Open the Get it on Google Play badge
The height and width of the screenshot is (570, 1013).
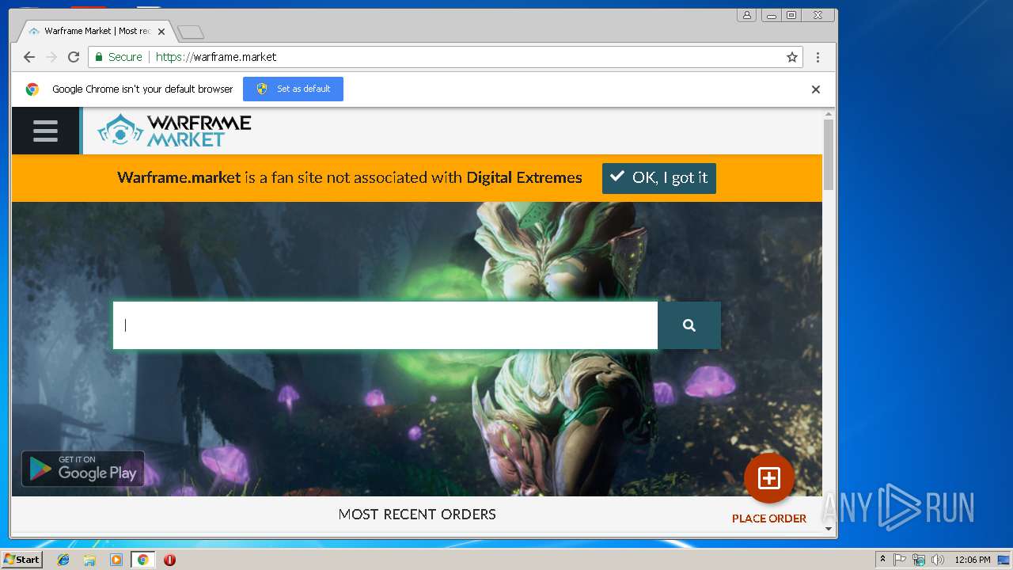tap(83, 469)
